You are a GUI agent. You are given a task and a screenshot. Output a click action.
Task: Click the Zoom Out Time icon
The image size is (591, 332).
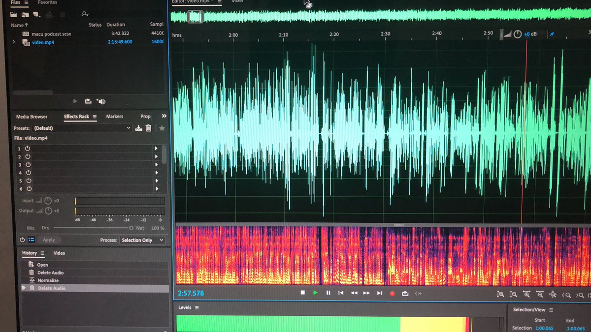[x=539, y=295]
